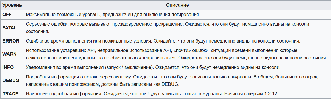Click description 'Наиболее подробная информация…'

tap(177, 94)
